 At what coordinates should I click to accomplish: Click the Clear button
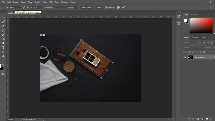coord(99,7)
